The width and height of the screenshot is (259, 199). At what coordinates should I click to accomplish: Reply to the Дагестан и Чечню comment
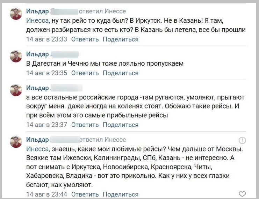point(85,73)
